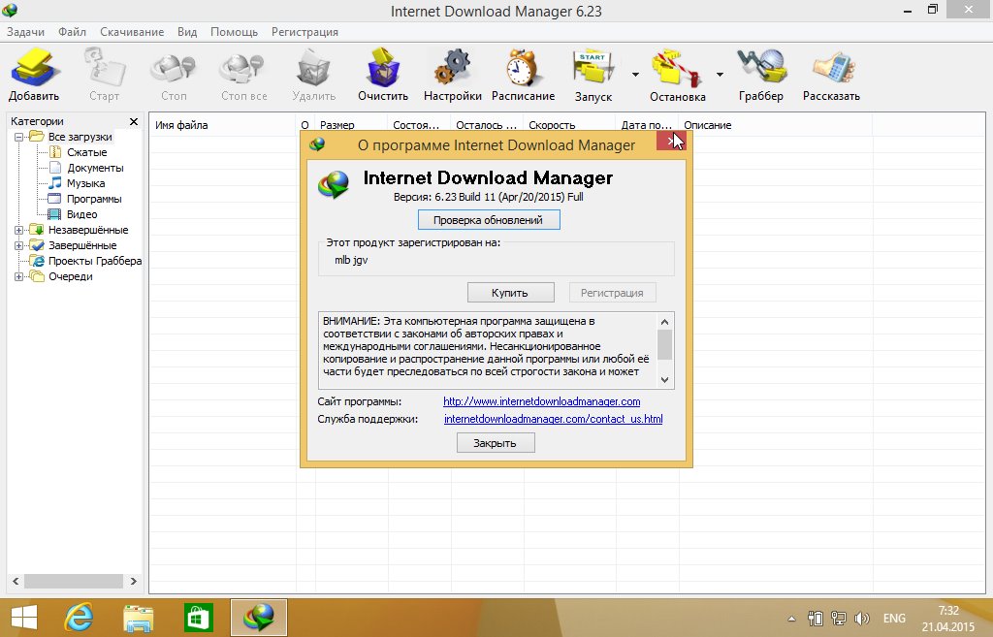Collapse the Все загрузки tree node
Screen dimensions: 993x637
(x=19, y=137)
